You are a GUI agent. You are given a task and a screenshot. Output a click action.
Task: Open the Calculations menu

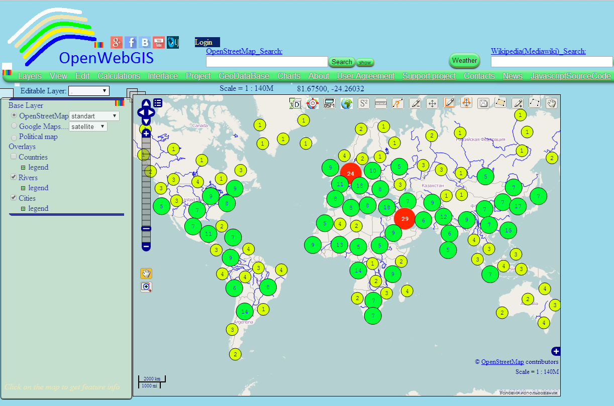[x=119, y=76]
